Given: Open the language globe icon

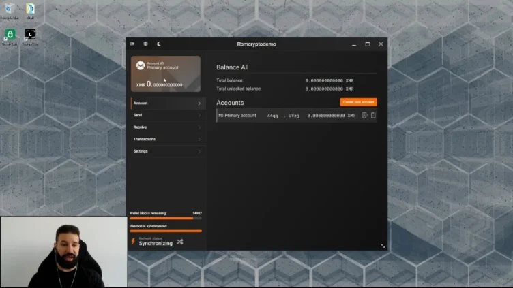Looking at the screenshot, I should 145,44.
